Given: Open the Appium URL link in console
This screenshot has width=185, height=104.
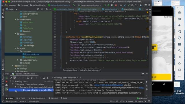Looking at the screenshot, I should click(109, 85).
